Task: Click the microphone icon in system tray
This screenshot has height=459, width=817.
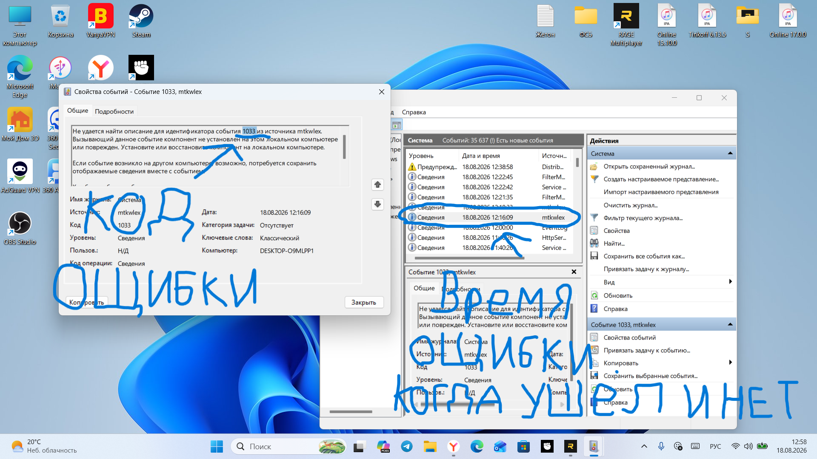Action: 661,446
